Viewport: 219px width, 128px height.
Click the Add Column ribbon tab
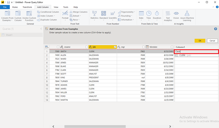coord(43,7)
